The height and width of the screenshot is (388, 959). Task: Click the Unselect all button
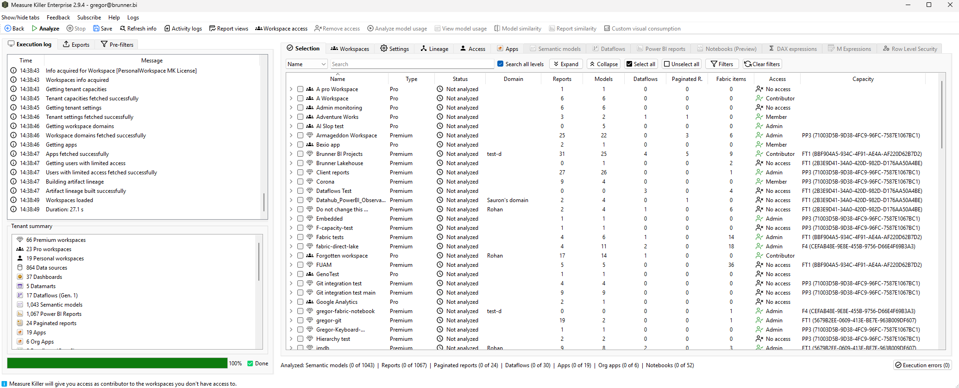tap(682, 64)
